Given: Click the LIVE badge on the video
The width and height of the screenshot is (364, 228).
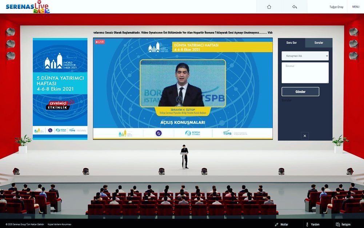Looking at the screenshot, I should tap(100, 42).
